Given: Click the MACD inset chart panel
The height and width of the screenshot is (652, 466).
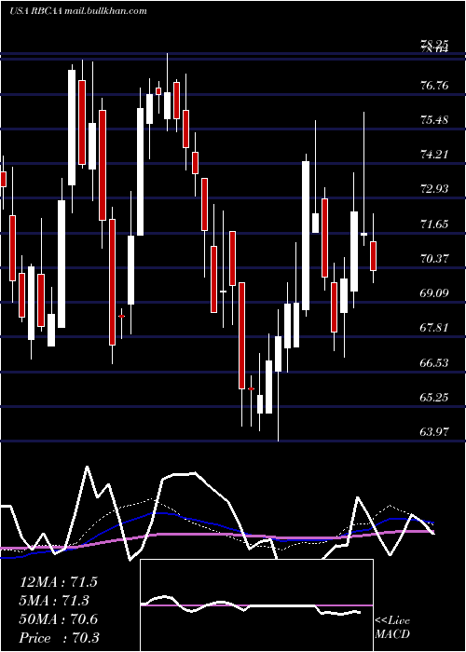Looking at the screenshot, I should coord(256,605).
